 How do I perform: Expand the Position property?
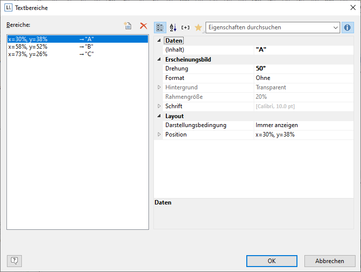coord(159,135)
